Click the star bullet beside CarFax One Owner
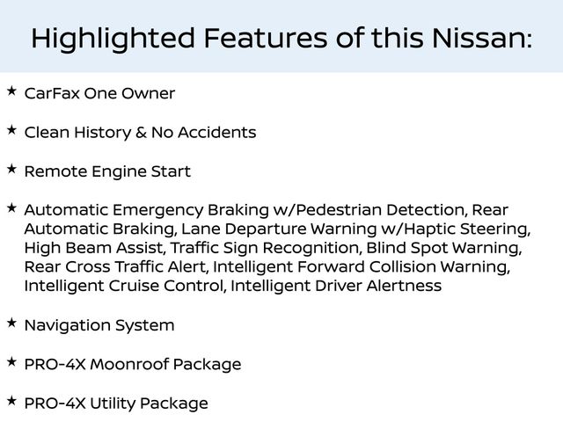Screen dimensions: 563x422 pos(11,91)
